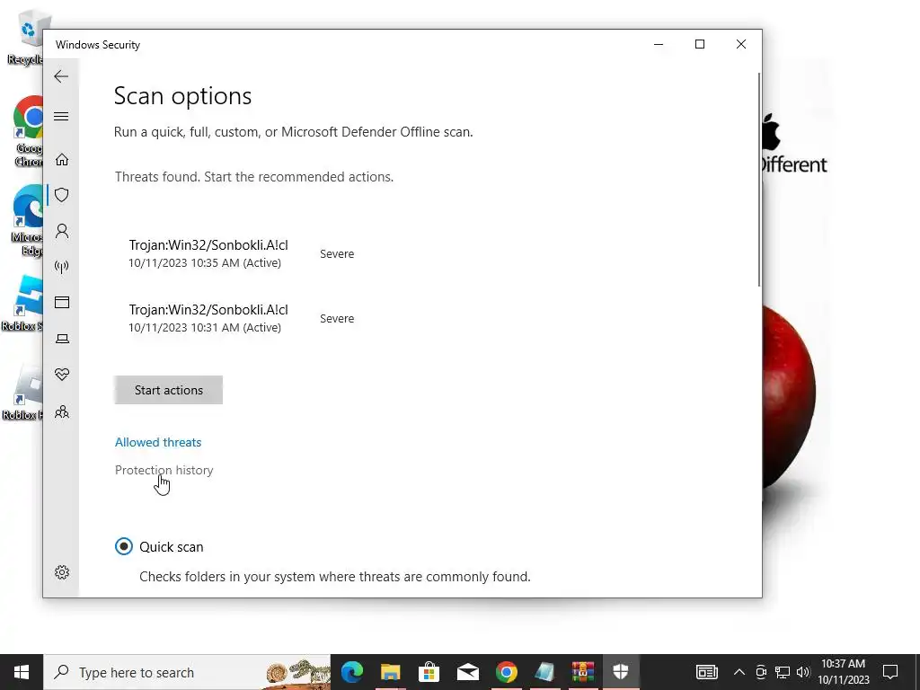920x690 pixels.
Task: Click the light blue notepad icon on the taskbar
Action: point(544,672)
